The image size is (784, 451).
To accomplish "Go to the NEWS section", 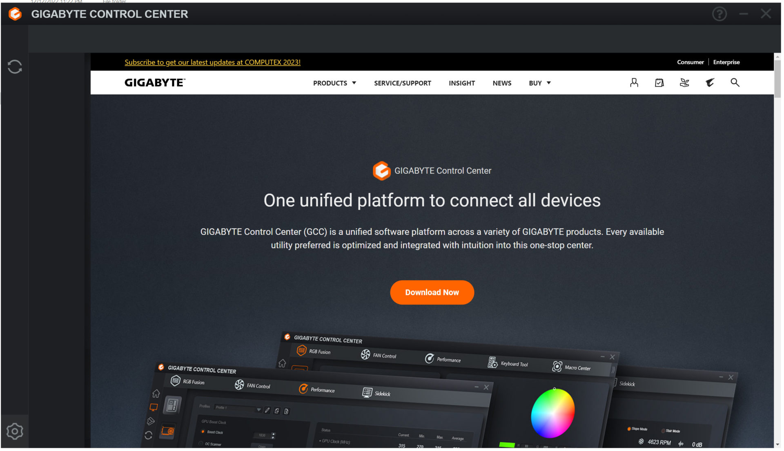I will (x=501, y=83).
